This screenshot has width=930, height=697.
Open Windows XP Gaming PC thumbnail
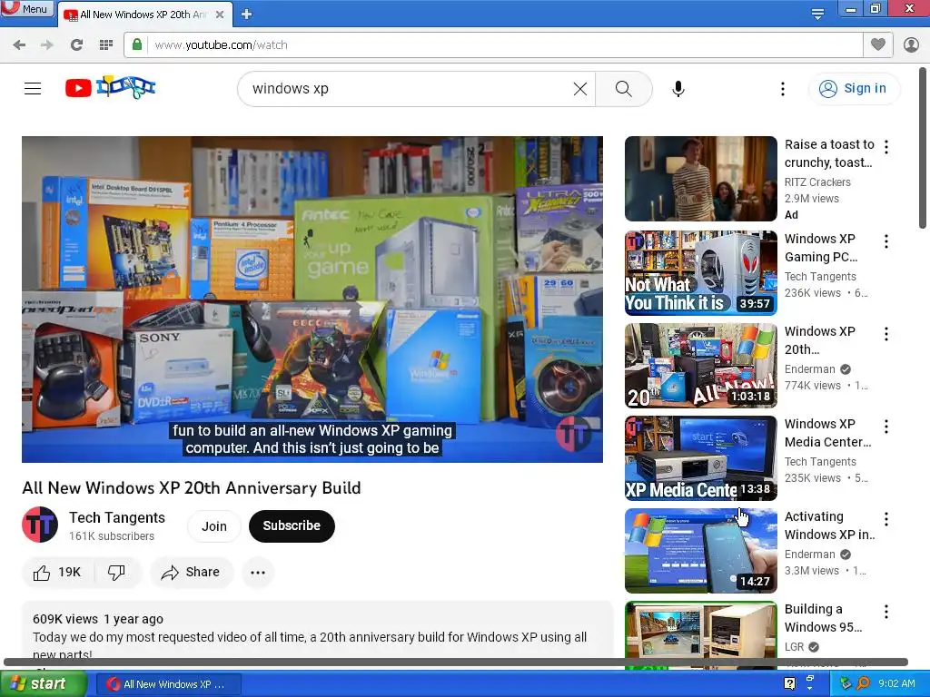[700, 272]
